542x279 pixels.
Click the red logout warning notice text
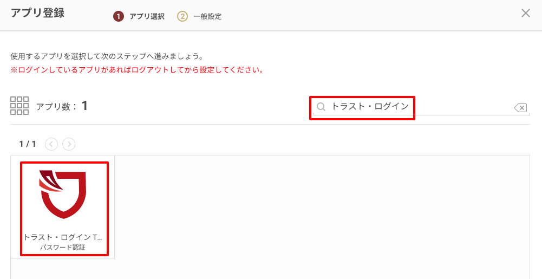[x=137, y=70]
